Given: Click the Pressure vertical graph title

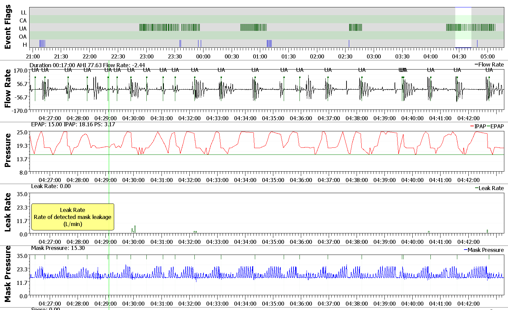Looking at the screenshot, I should (x=7, y=150).
